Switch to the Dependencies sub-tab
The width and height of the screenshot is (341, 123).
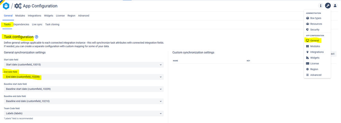[x=21, y=25]
